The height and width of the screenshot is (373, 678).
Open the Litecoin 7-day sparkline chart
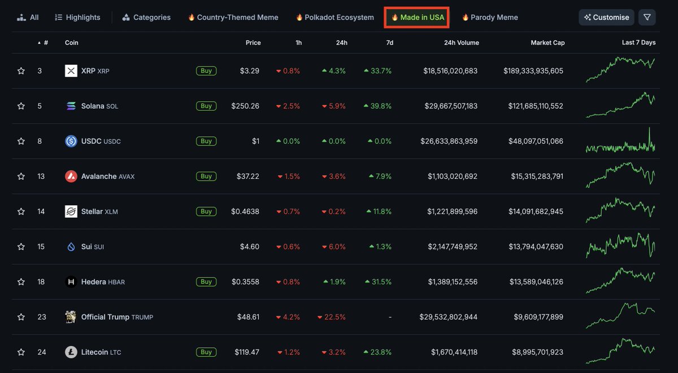point(620,351)
